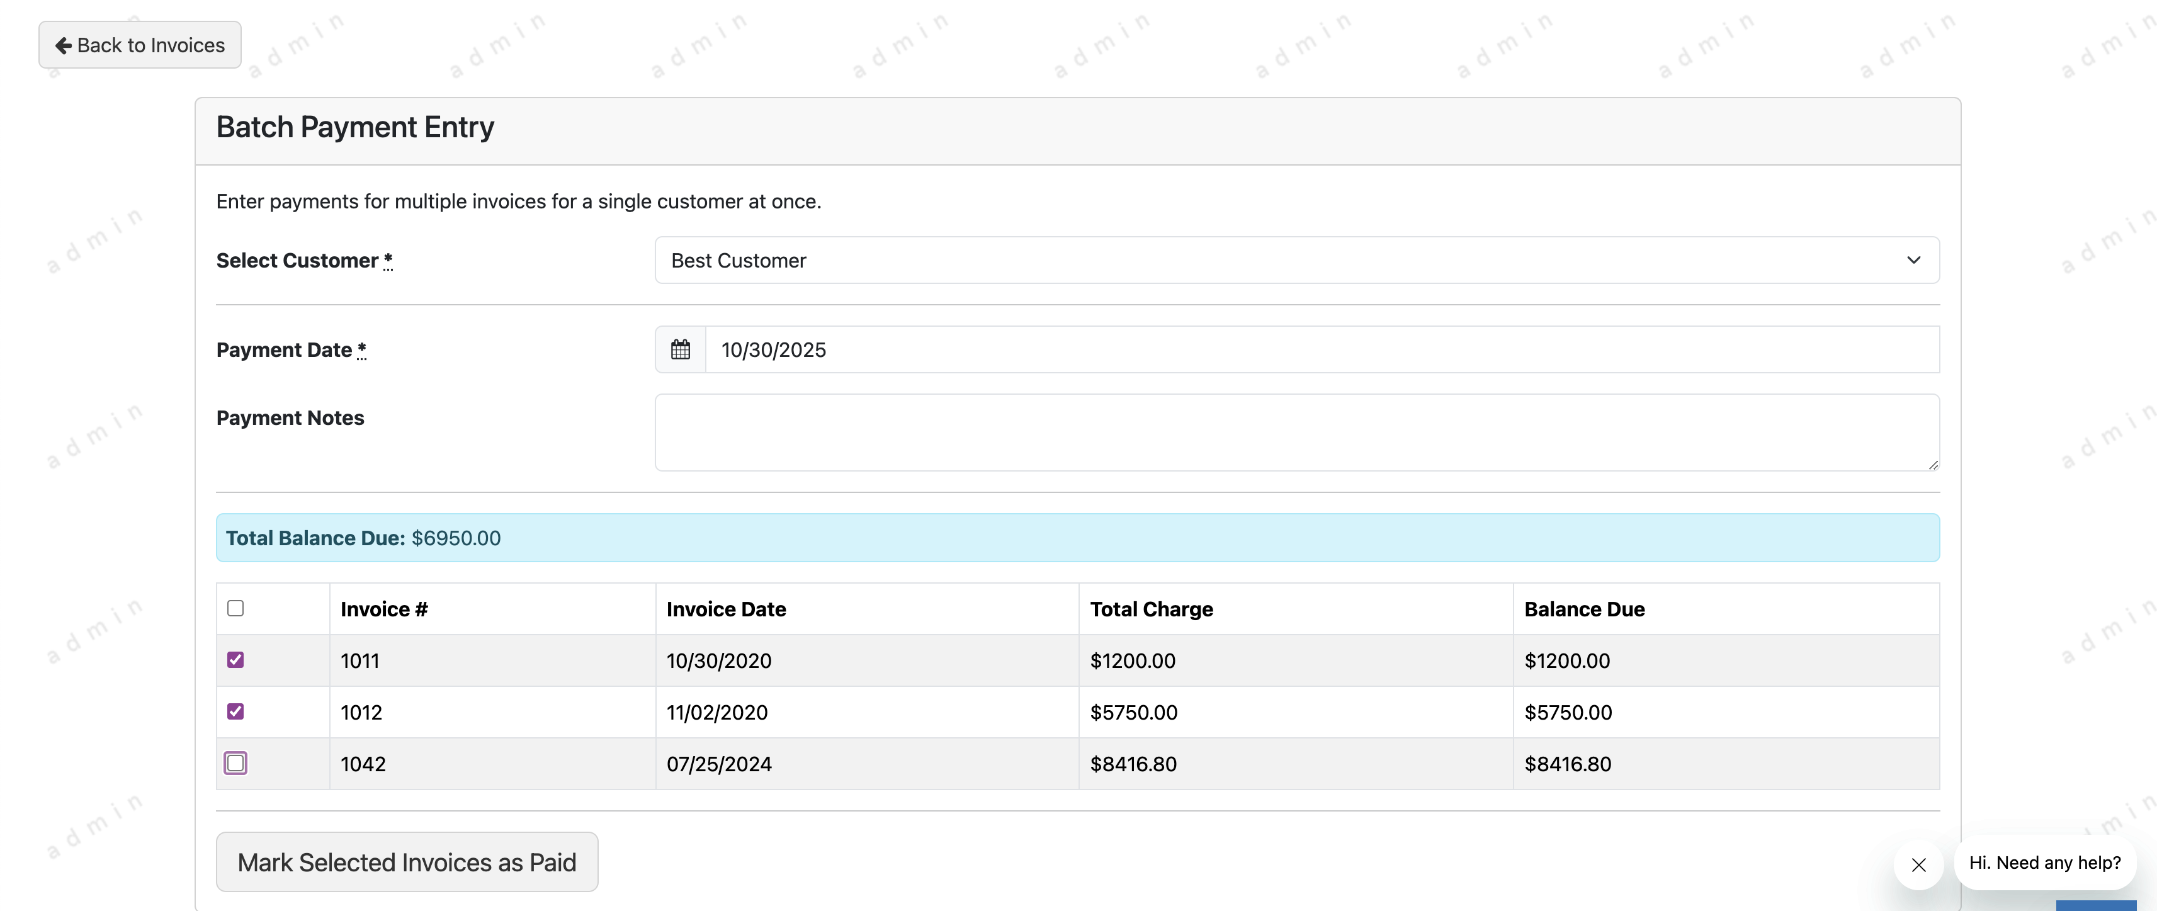Click Invoice # column header
The width and height of the screenshot is (2157, 911).
(x=383, y=609)
